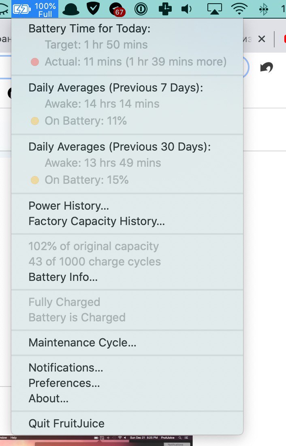Viewport: 286px width, 446px height.
Task: Open Power History…
Action: tap(68, 206)
